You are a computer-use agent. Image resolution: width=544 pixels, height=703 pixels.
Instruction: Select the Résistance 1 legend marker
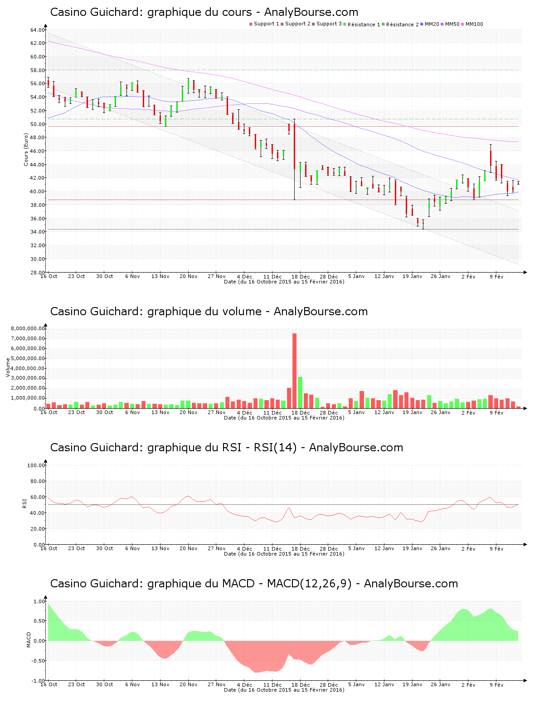345,24
